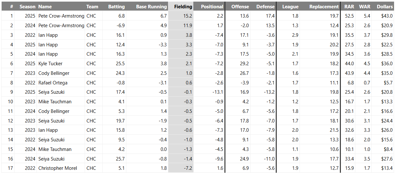Click the Season column header
This screenshot has width=396, height=173.
pyautogui.click(x=27, y=6)
